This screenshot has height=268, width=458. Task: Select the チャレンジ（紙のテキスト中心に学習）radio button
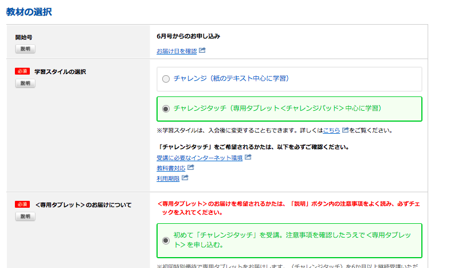click(166, 79)
